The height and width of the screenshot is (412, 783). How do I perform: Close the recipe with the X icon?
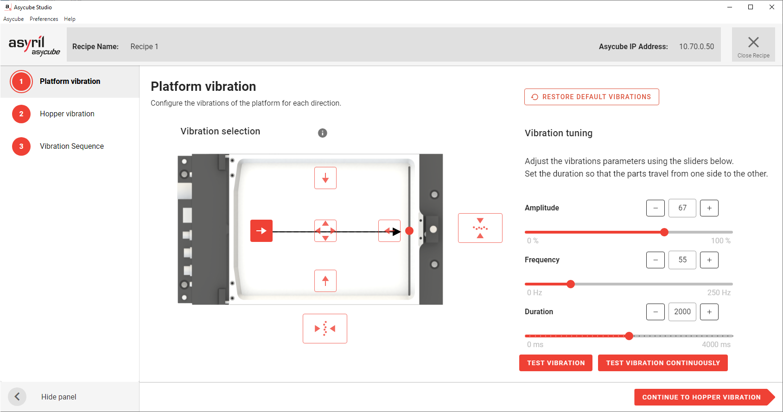click(x=753, y=44)
